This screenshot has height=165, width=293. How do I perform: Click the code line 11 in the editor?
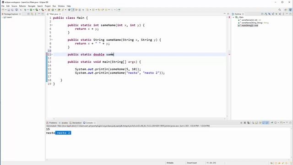click(x=139, y=55)
